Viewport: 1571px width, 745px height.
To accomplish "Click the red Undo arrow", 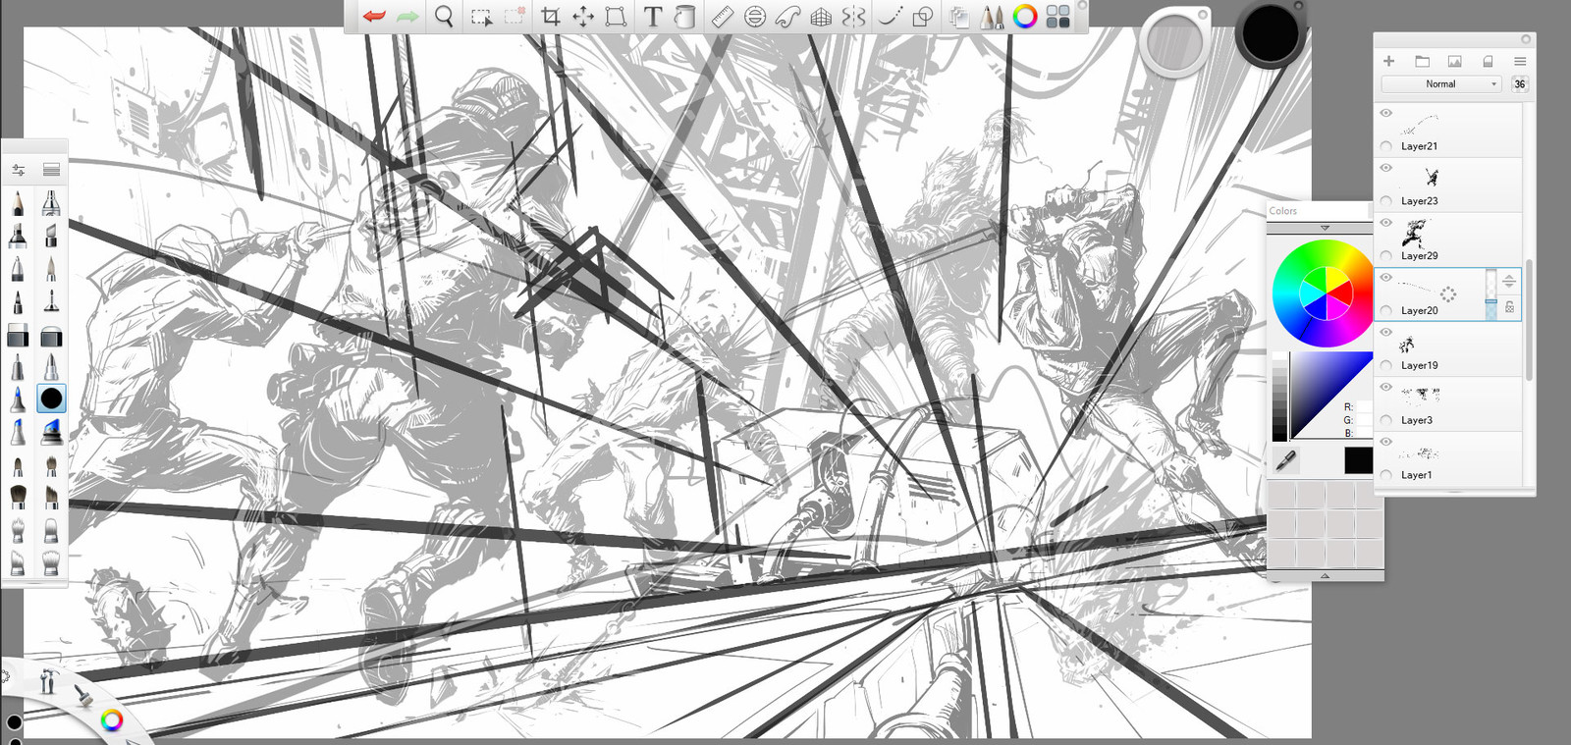I will [x=374, y=17].
